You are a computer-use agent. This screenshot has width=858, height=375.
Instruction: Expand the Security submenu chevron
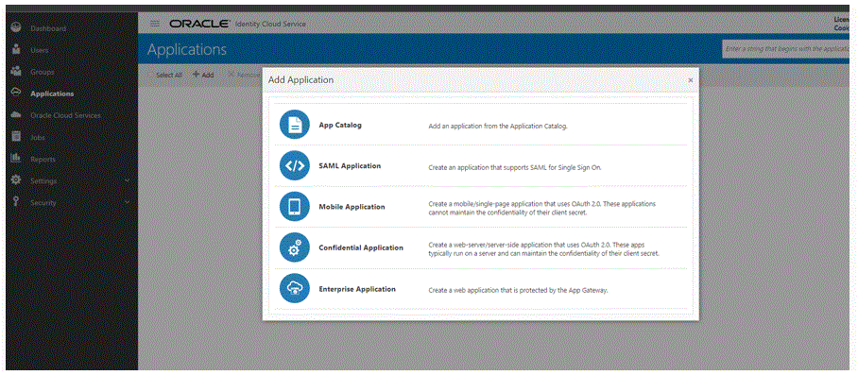(127, 202)
